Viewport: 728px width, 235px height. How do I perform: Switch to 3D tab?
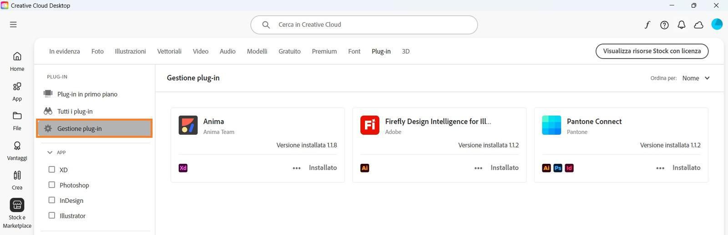coord(406,51)
